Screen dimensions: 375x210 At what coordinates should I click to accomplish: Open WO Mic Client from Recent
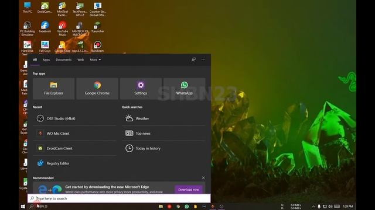tap(74, 134)
